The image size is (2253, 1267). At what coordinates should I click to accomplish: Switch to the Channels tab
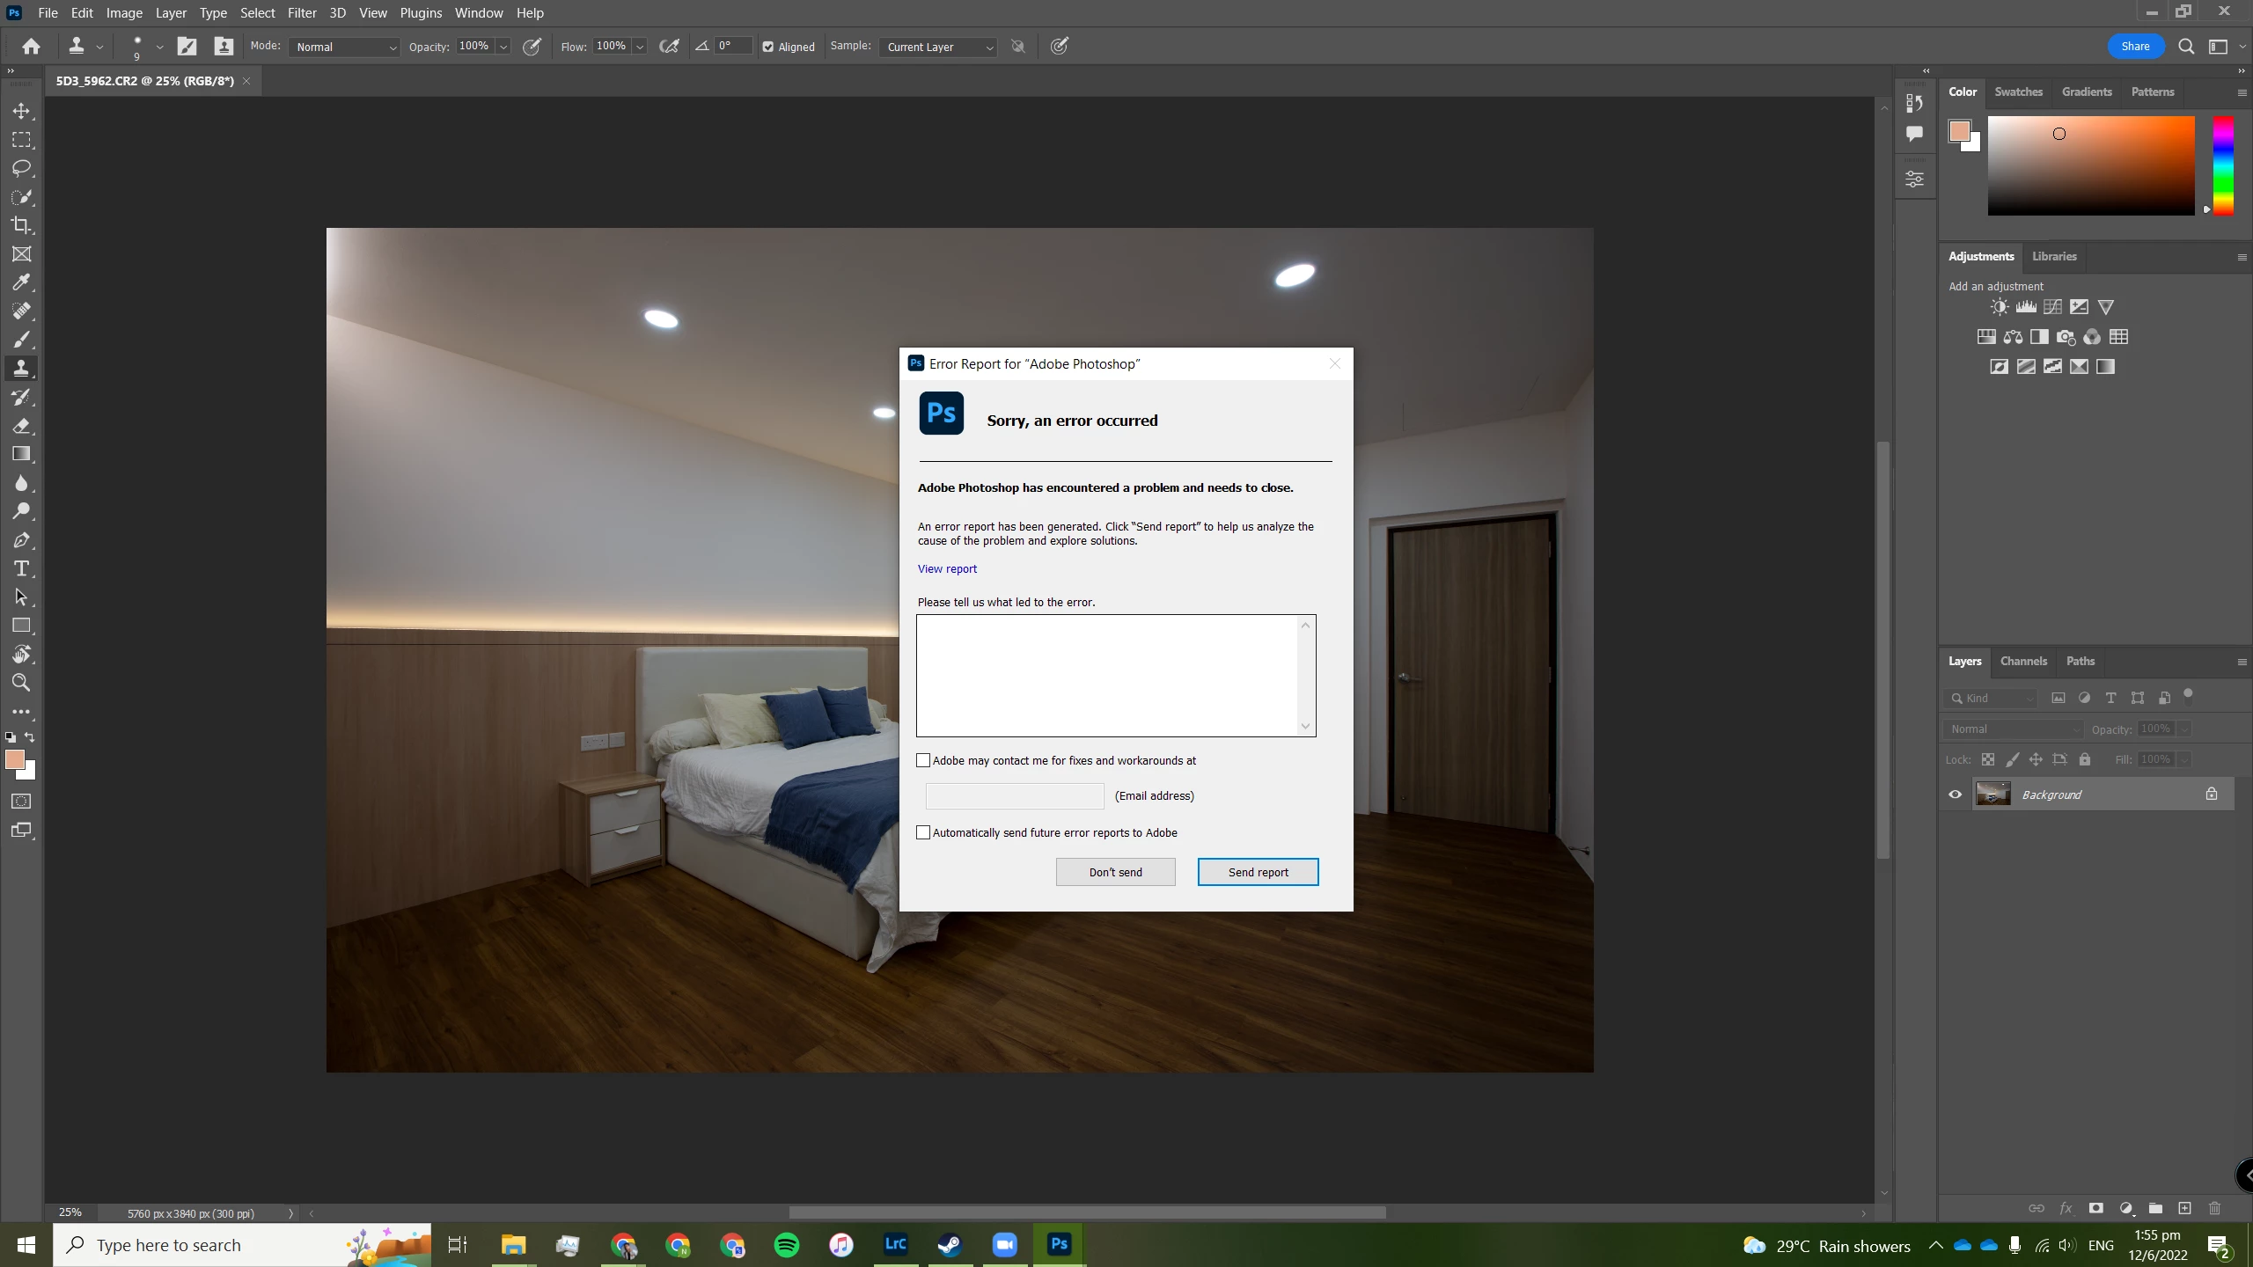2023,661
